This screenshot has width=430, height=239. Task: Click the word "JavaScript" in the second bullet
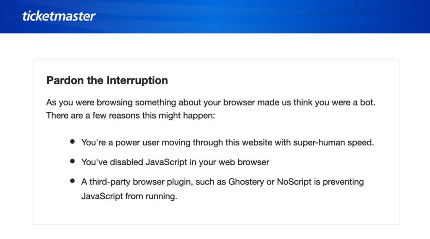(x=167, y=162)
